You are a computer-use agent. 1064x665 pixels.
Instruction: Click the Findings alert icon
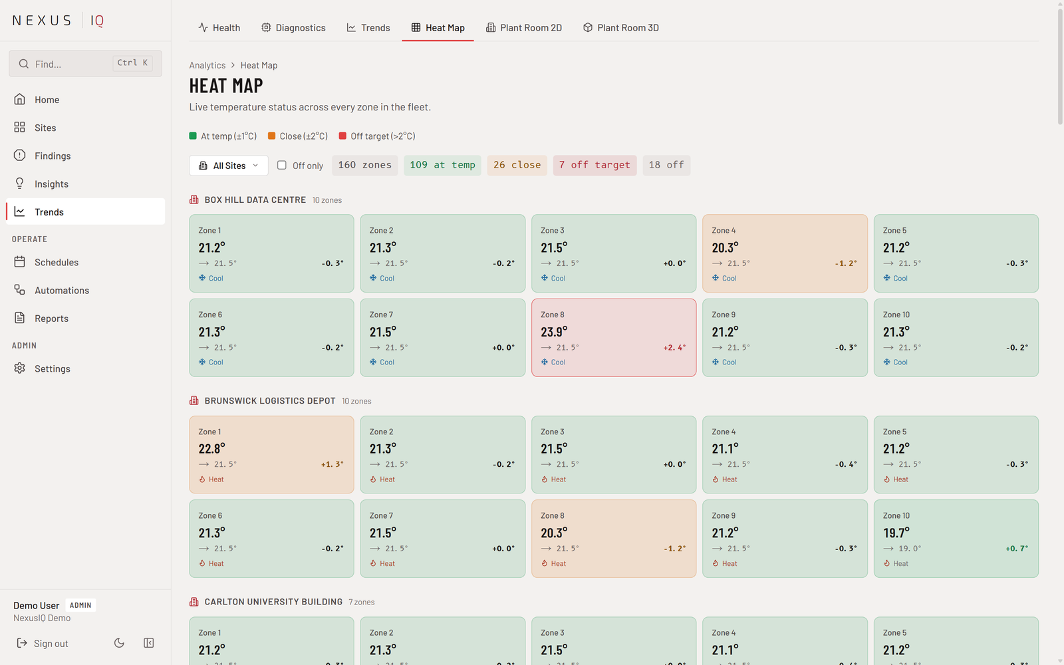click(20, 155)
